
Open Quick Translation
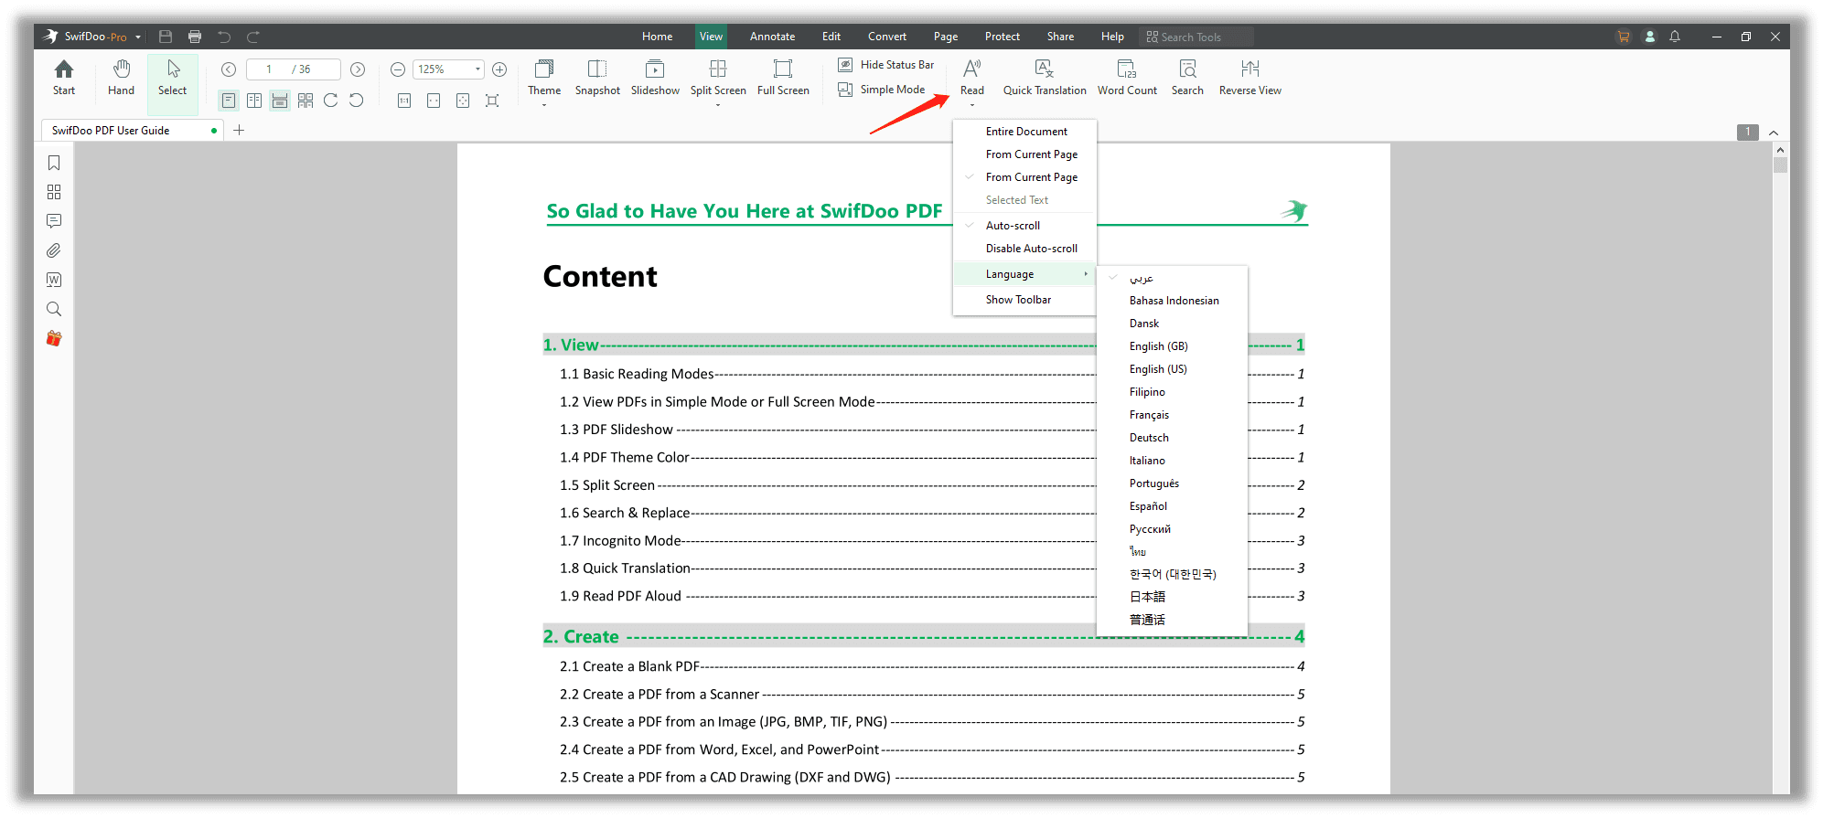click(x=1045, y=78)
